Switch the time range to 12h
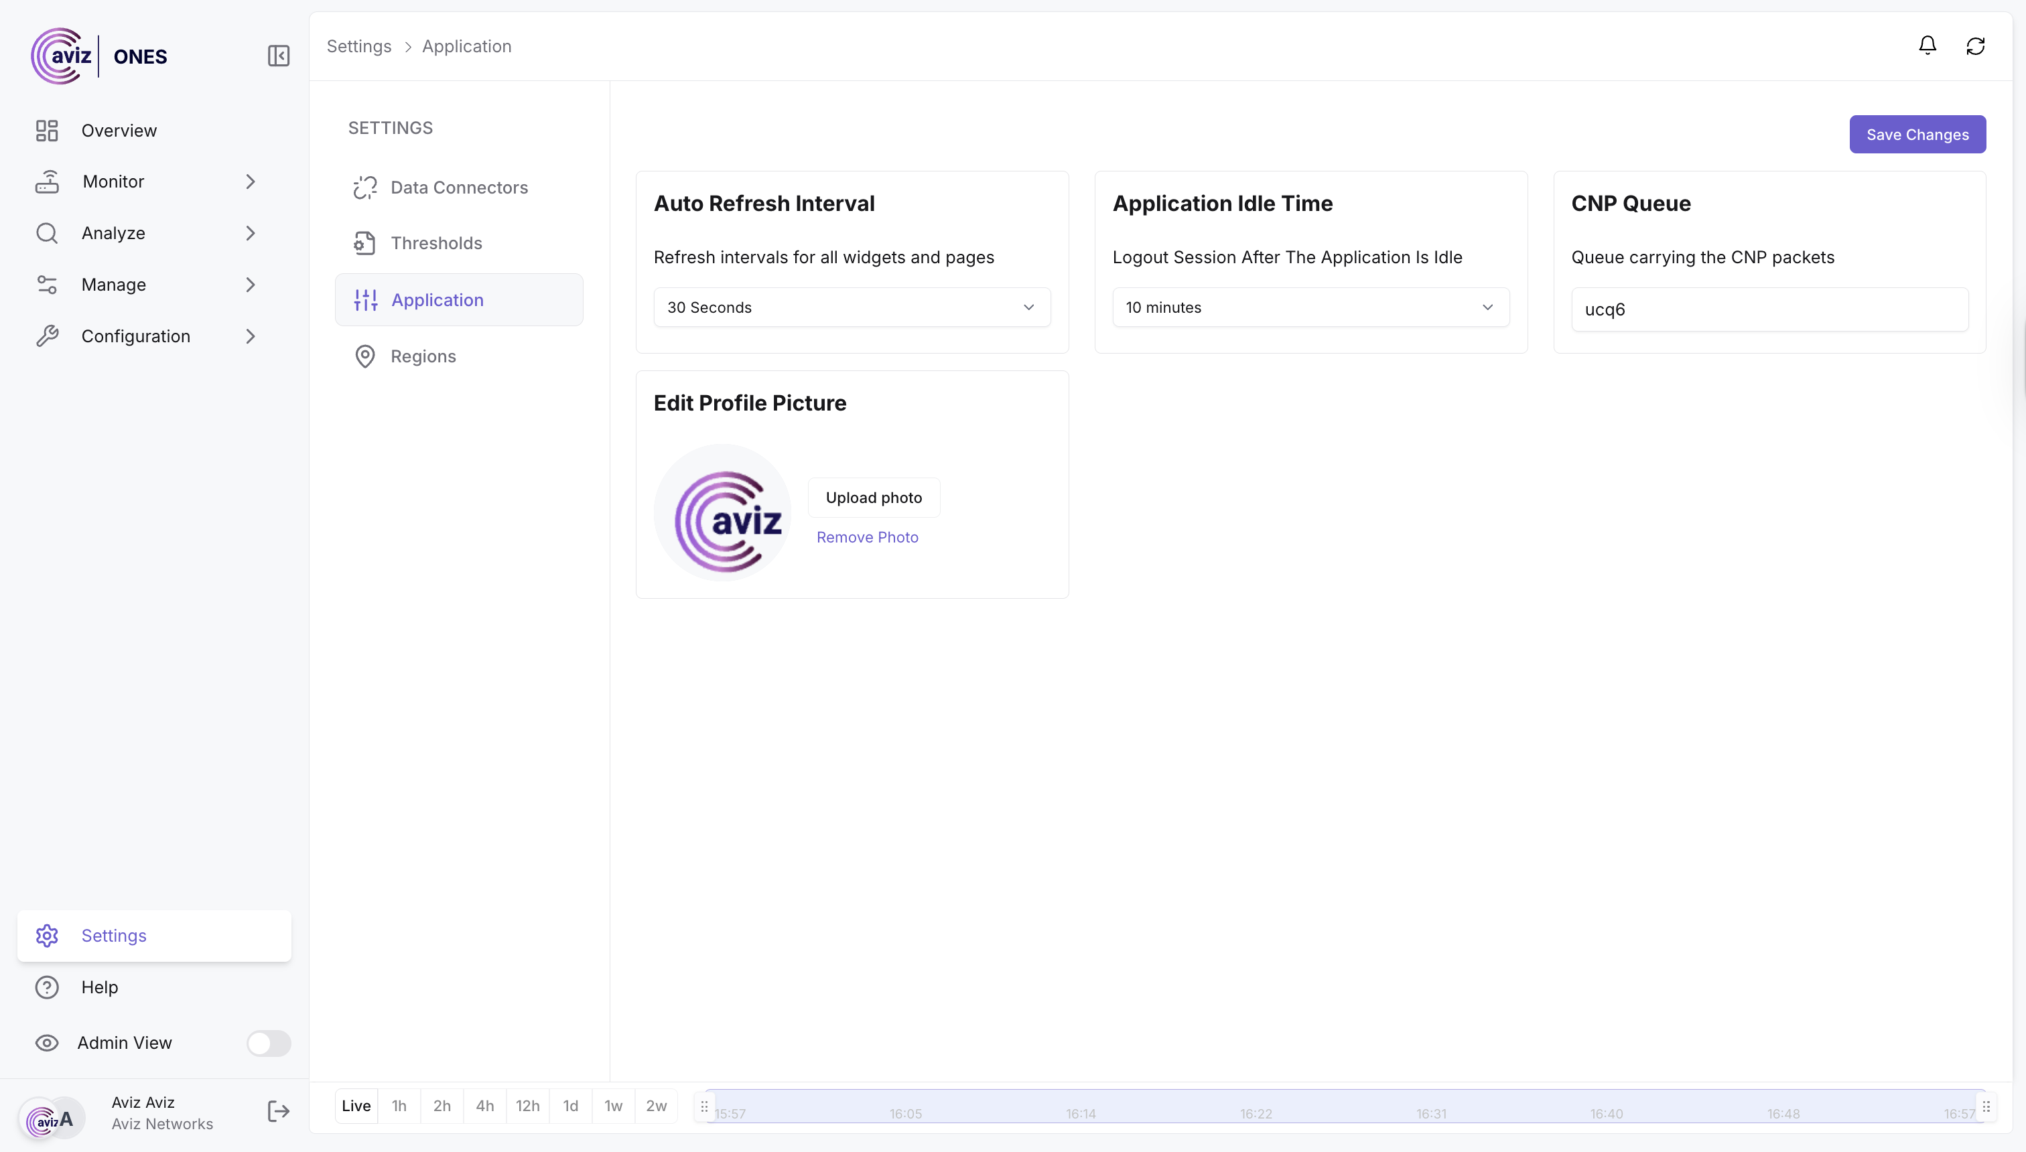This screenshot has width=2026, height=1152. coord(527,1105)
